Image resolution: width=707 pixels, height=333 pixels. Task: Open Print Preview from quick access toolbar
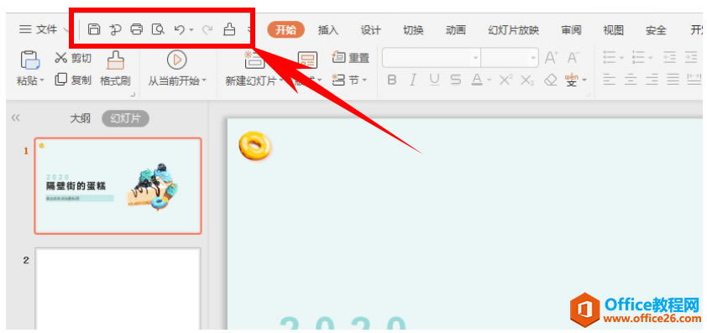[x=158, y=29]
